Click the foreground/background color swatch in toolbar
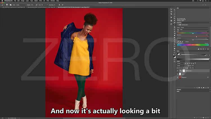 [x=174, y=57]
